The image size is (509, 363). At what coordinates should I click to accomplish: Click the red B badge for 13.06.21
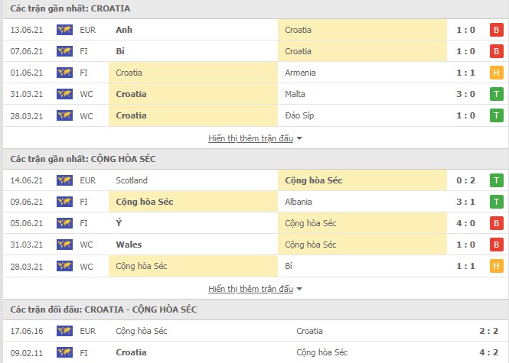496,30
